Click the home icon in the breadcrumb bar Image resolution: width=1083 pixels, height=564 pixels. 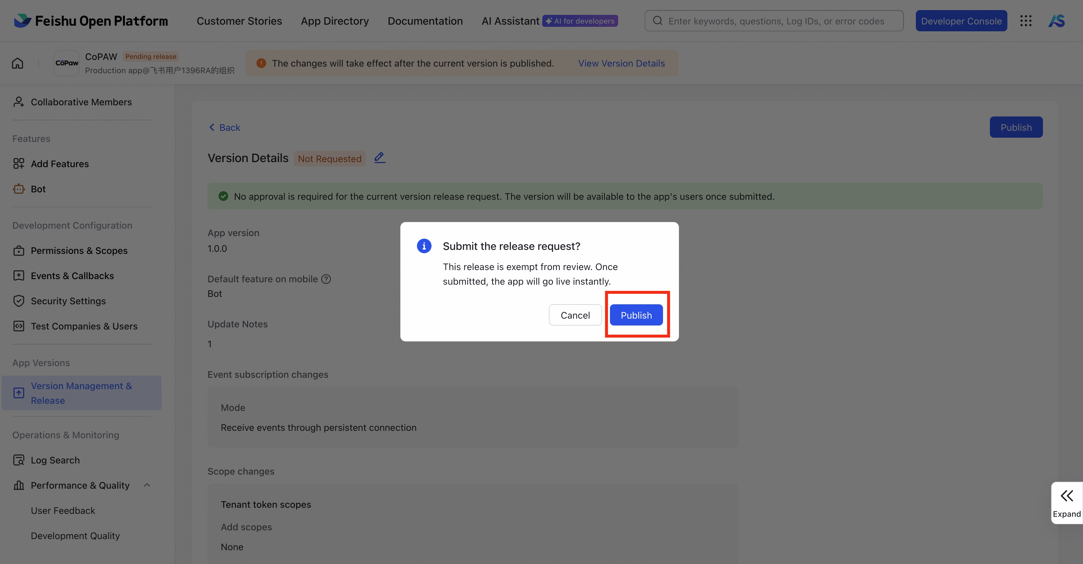18,63
